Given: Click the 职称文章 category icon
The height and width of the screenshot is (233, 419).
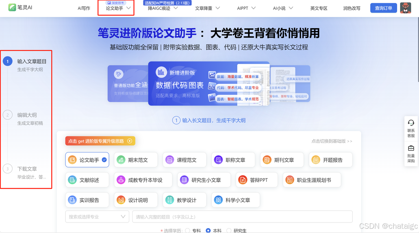Looking at the screenshot, I should click(x=218, y=160).
